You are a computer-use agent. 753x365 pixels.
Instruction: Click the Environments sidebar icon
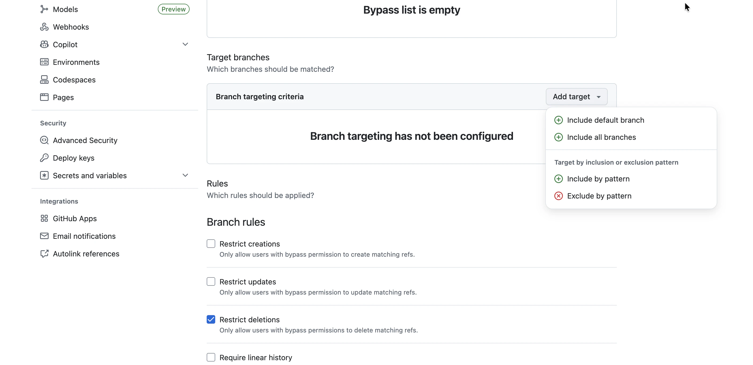click(x=44, y=62)
